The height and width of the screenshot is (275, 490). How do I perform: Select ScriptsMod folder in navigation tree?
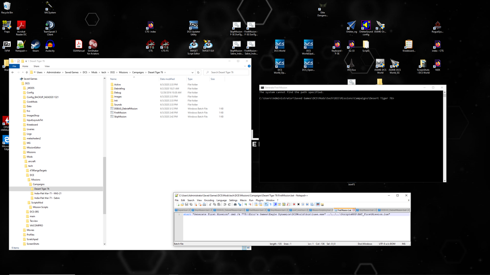pos(37,202)
